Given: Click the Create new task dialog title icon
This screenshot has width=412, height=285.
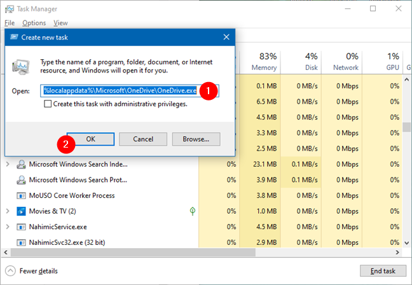Looking at the screenshot, I should 14,37.
